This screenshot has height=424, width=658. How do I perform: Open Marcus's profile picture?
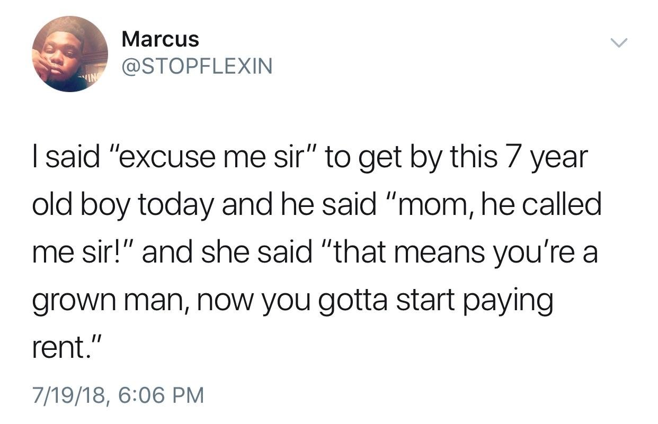click(70, 54)
